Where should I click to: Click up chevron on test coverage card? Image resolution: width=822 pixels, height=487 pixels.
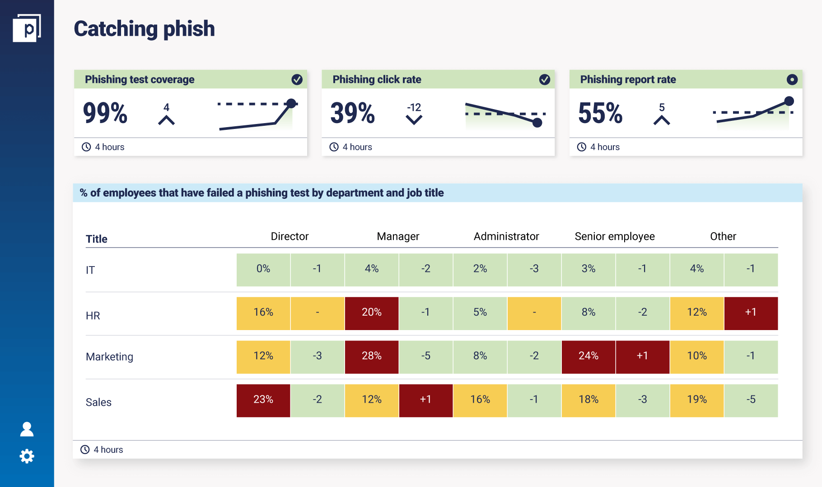click(x=167, y=120)
